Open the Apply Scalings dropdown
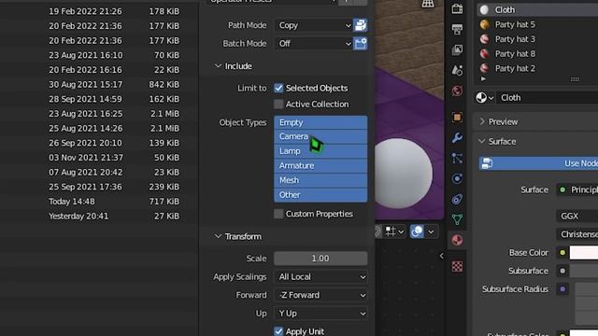598x336 pixels. click(x=320, y=276)
